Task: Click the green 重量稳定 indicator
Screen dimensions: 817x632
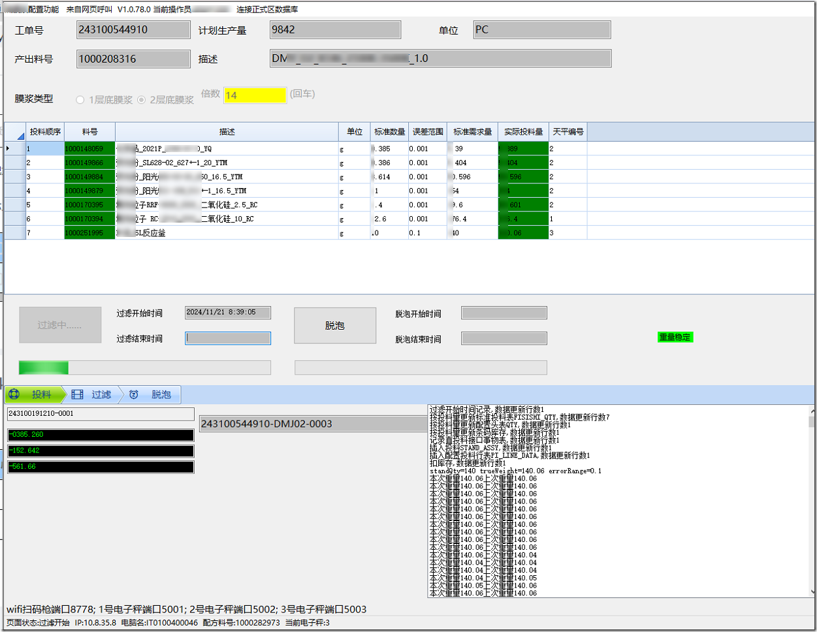Action: click(675, 337)
